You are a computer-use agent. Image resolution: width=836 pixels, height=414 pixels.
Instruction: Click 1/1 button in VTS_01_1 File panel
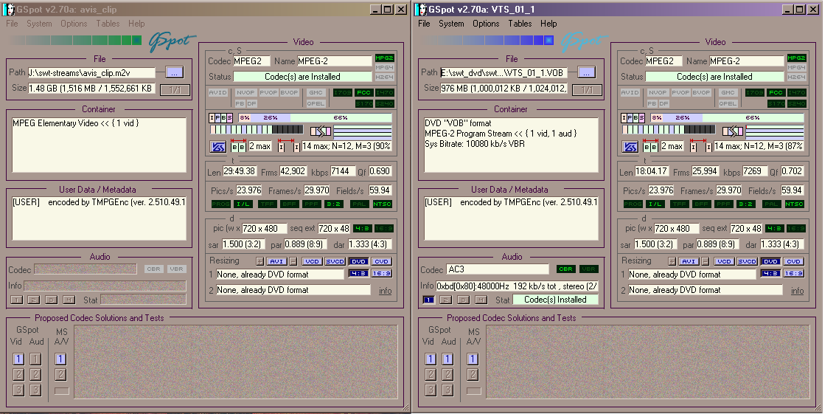point(587,89)
